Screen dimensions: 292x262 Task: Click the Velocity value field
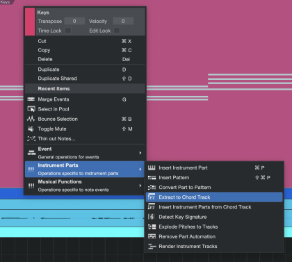(x=123, y=21)
